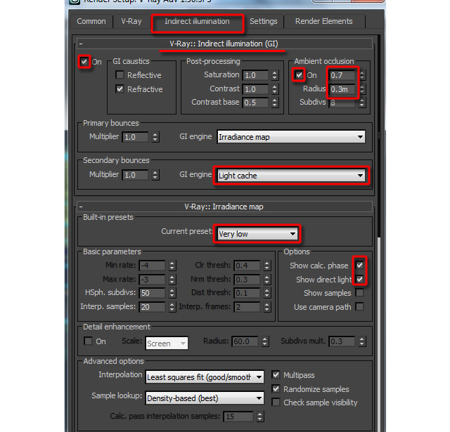Disable Refractive GI caustics
This screenshot has width=450, height=432.
click(x=120, y=89)
